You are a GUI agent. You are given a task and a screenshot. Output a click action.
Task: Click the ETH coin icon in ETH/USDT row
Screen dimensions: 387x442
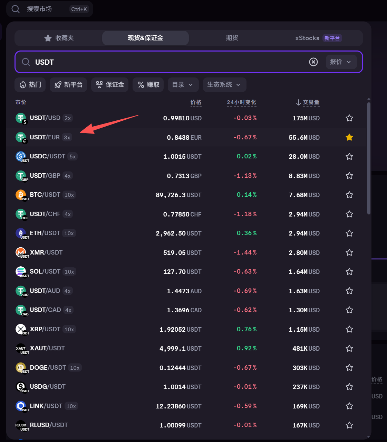coord(21,233)
